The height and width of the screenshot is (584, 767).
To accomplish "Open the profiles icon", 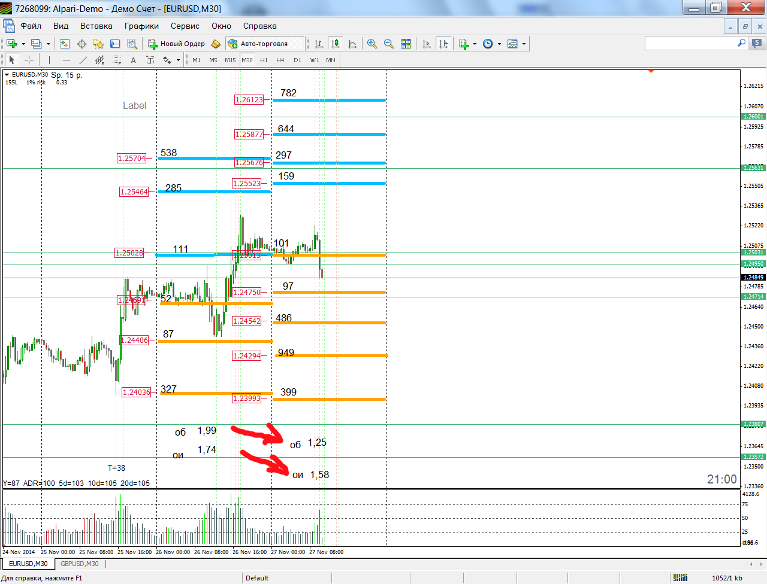I will click(x=37, y=44).
